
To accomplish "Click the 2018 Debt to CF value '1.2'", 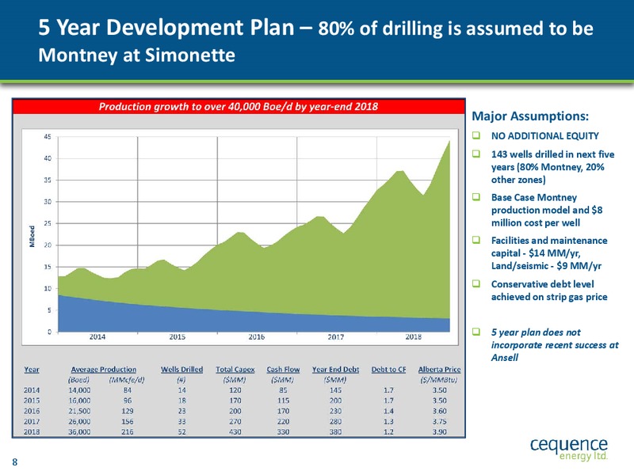I will pos(388,431).
